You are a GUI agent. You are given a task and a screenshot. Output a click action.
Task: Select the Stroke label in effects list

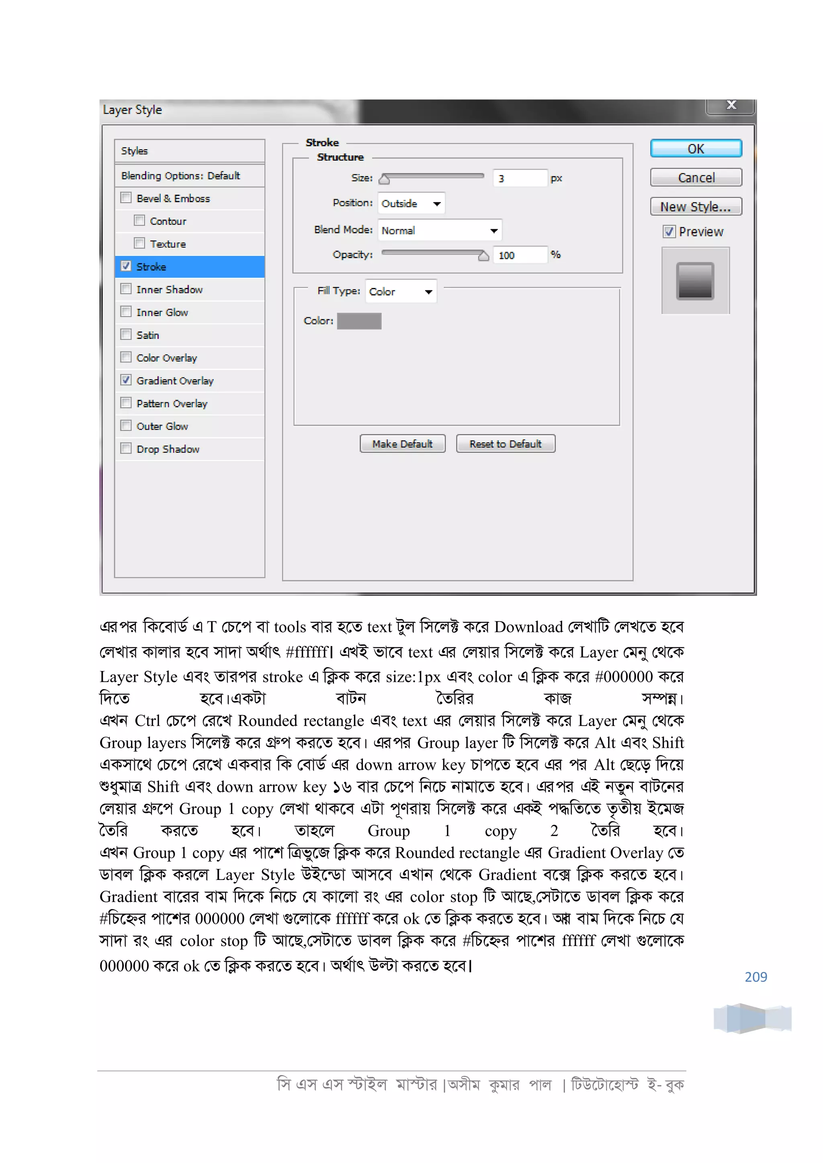151,267
